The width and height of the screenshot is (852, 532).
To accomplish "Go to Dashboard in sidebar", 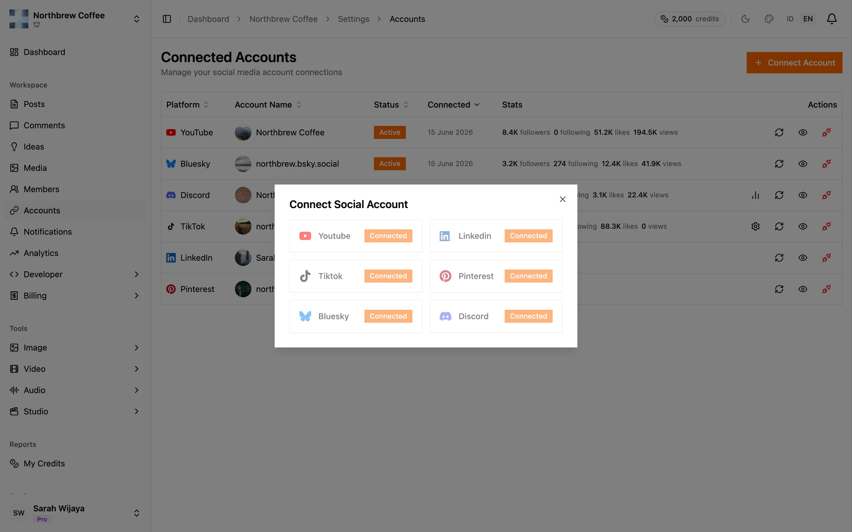I will click(x=75, y=52).
